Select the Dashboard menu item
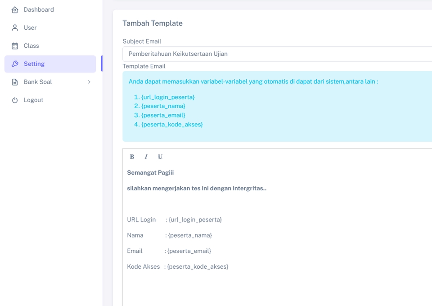 click(39, 9)
